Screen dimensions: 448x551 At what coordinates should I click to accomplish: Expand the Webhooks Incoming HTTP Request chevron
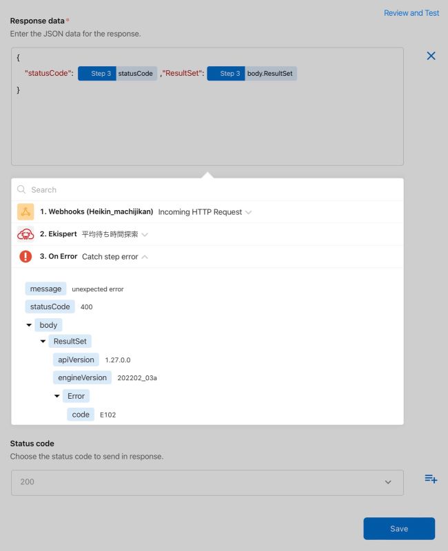pyautogui.click(x=248, y=212)
